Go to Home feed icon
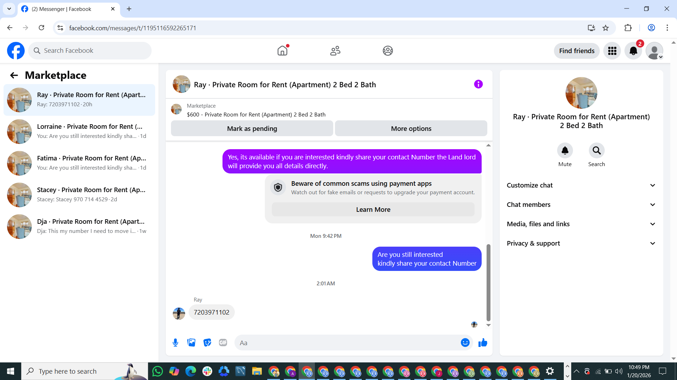This screenshot has width=677, height=380. pyautogui.click(x=282, y=51)
